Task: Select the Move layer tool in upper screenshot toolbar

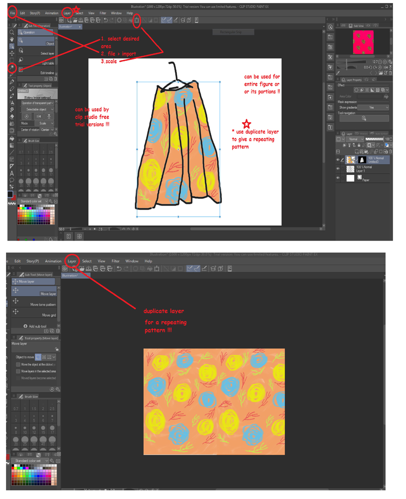Action: [12, 53]
